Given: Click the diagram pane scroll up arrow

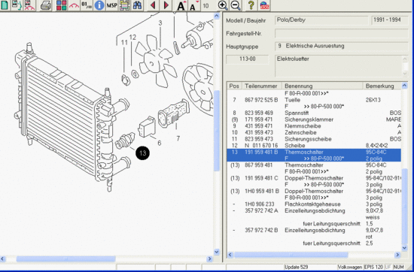Looking at the screenshot, I should [217, 16].
